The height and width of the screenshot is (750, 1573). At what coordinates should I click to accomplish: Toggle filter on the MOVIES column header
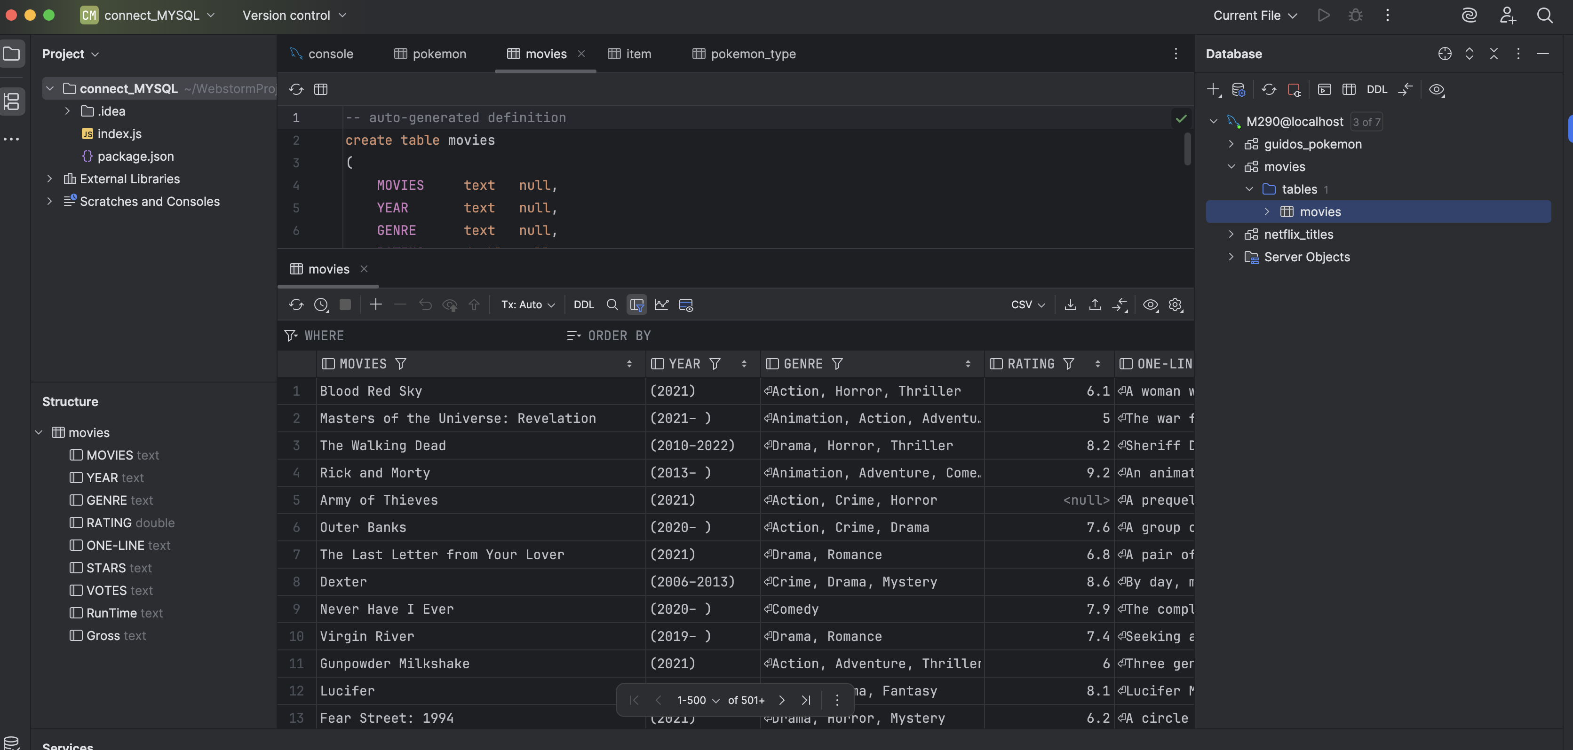pyautogui.click(x=401, y=364)
